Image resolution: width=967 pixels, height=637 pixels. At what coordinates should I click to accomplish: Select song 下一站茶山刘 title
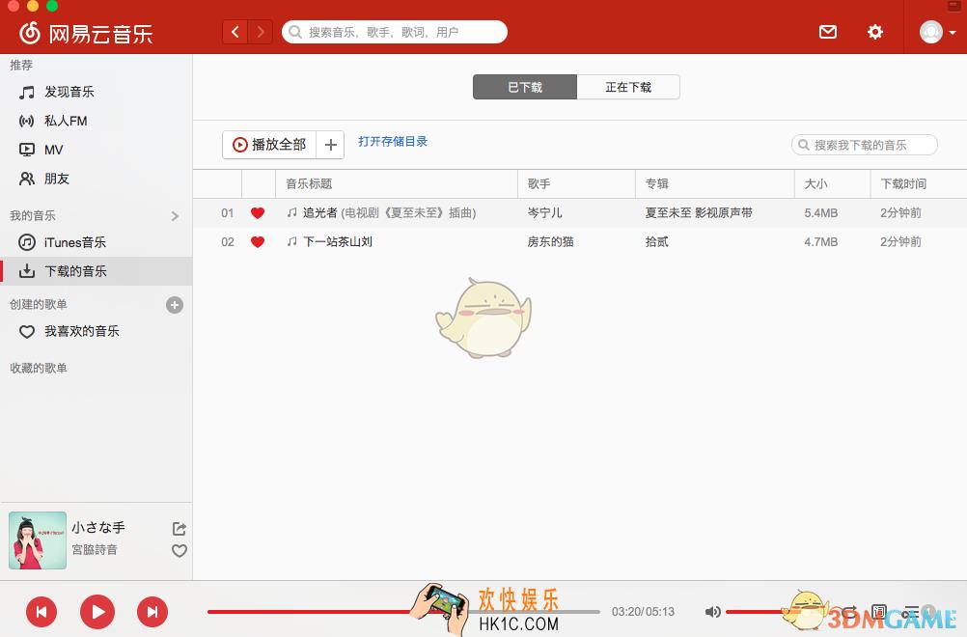click(x=338, y=241)
